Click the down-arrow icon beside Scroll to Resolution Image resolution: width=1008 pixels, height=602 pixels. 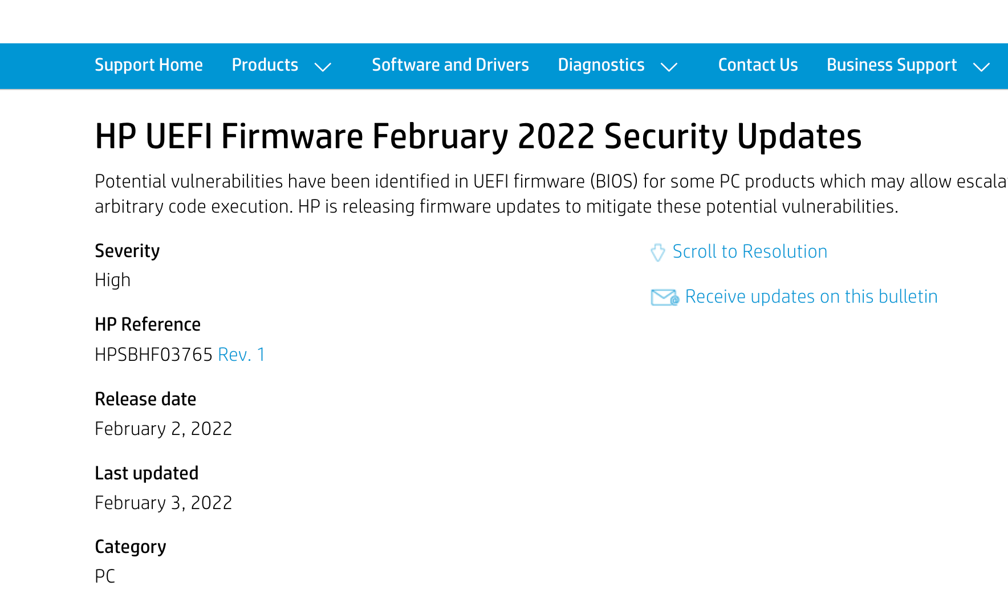coord(658,252)
